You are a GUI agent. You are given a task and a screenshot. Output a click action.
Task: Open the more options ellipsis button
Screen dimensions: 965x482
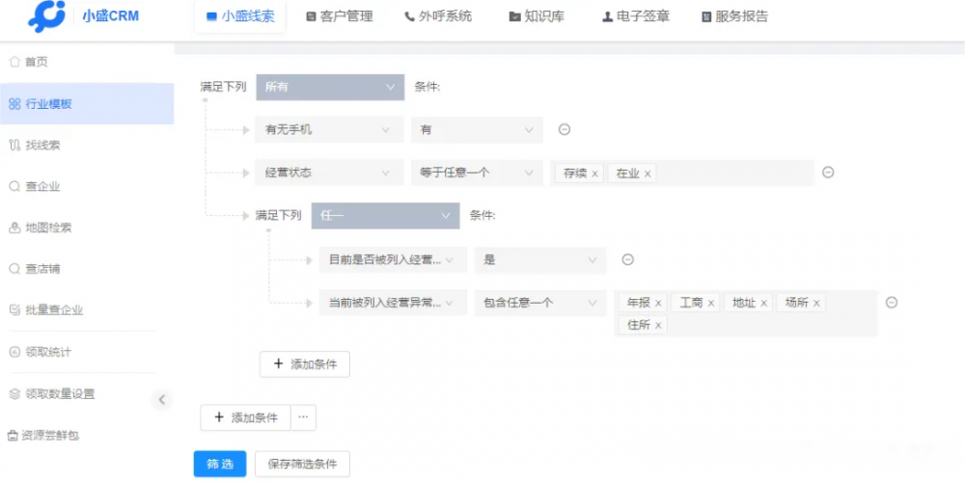click(x=303, y=417)
